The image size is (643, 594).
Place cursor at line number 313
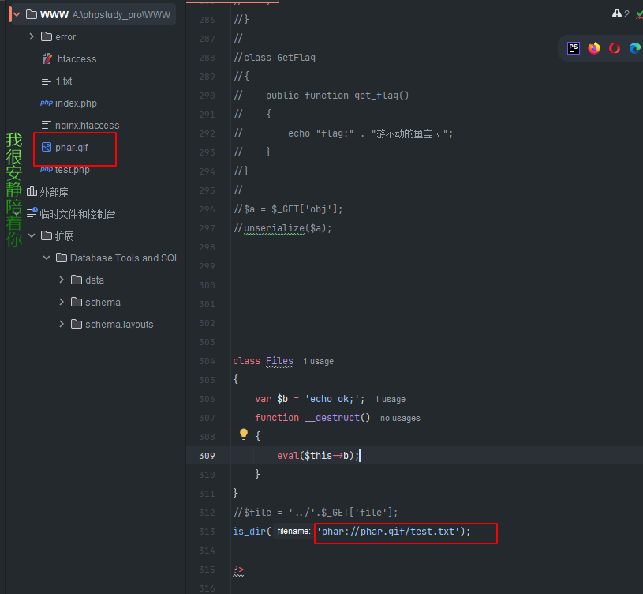[207, 532]
